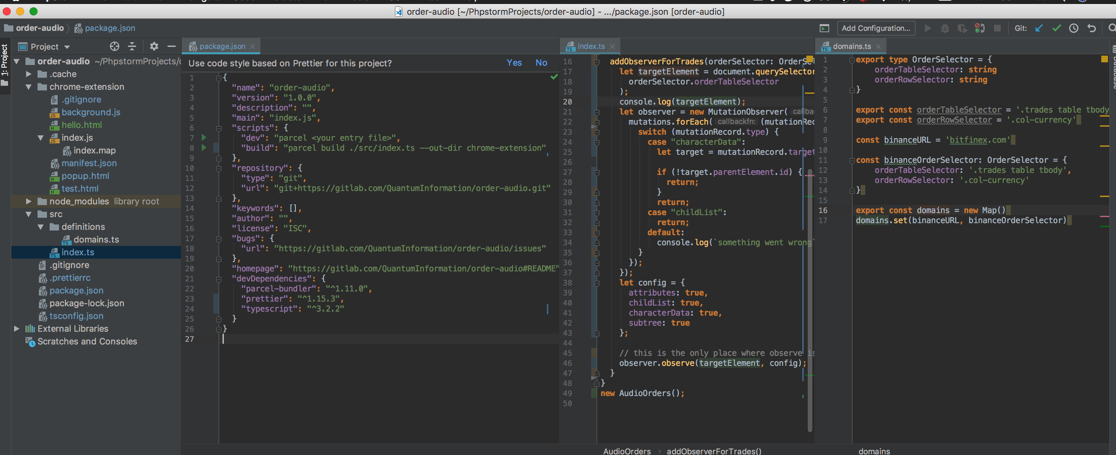Collapse the index.js node
The width and height of the screenshot is (1116, 455).
41,138
